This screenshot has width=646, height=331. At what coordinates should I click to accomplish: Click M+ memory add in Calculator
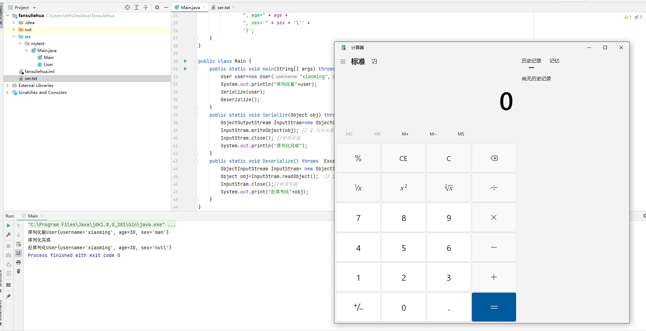click(405, 134)
